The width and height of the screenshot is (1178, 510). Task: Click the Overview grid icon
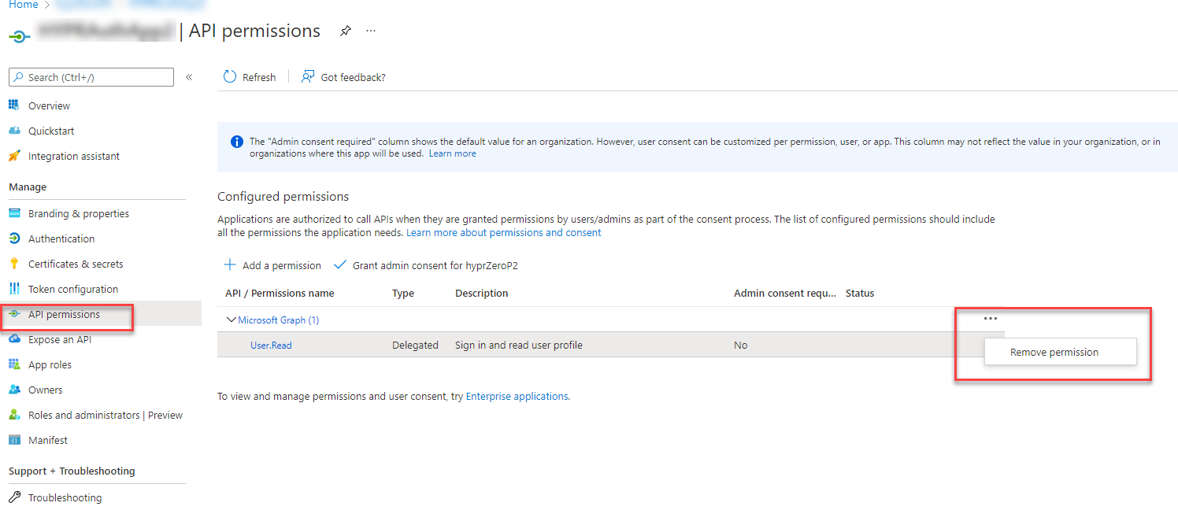(14, 105)
